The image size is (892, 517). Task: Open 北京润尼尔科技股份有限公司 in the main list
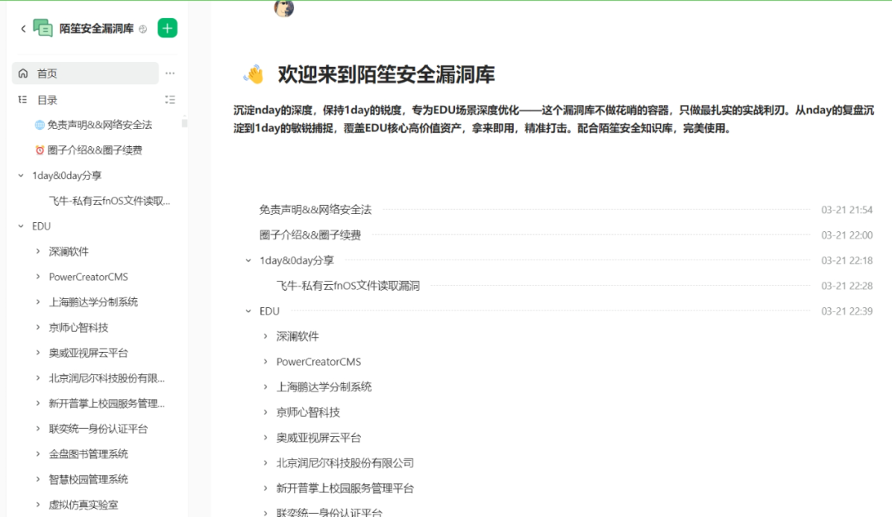point(344,463)
